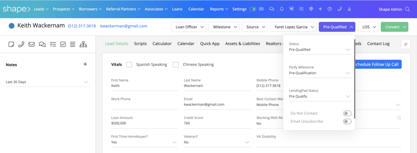Add a new note with plus icon
The height and width of the screenshot is (153, 417).
pyautogui.click(x=85, y=64)
